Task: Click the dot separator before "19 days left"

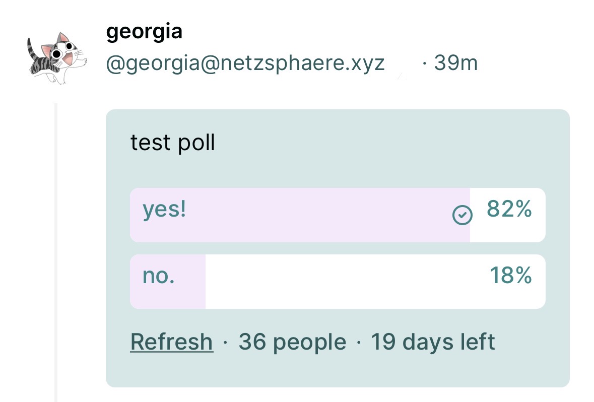Action: point(358,343)
